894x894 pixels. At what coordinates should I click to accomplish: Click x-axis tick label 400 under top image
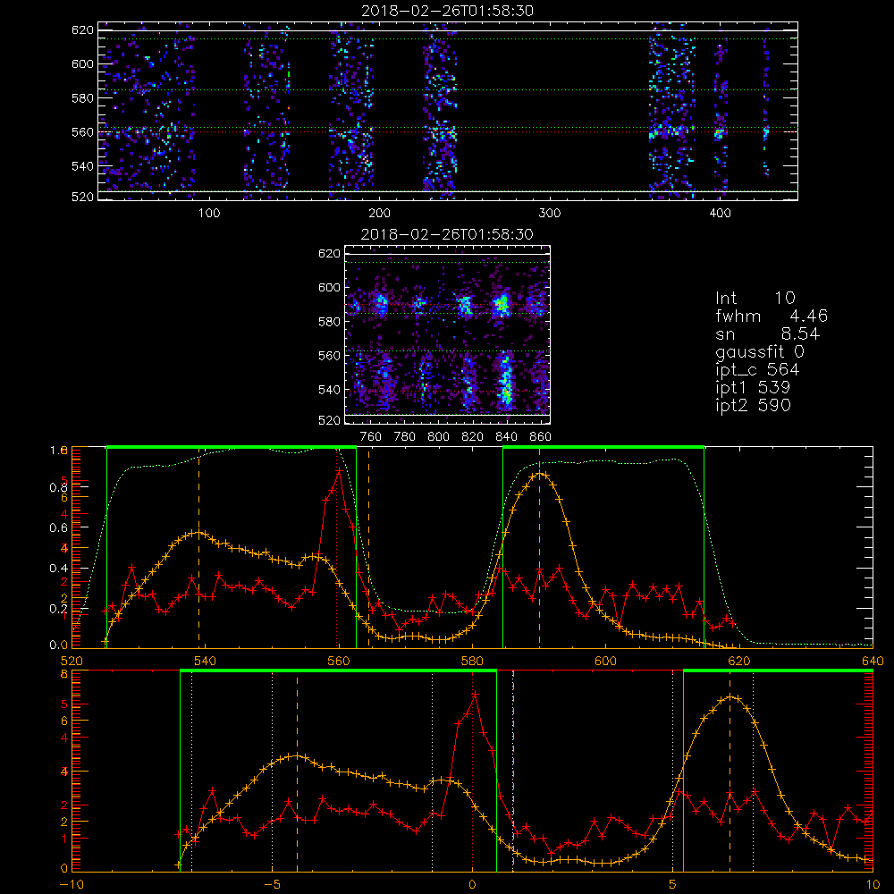[720, 213]
